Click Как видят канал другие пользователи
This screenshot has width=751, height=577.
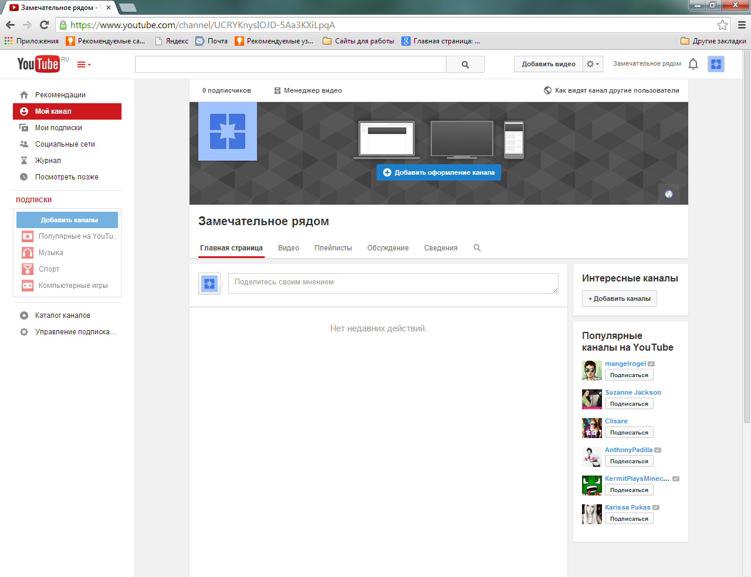tap(611, 90)
